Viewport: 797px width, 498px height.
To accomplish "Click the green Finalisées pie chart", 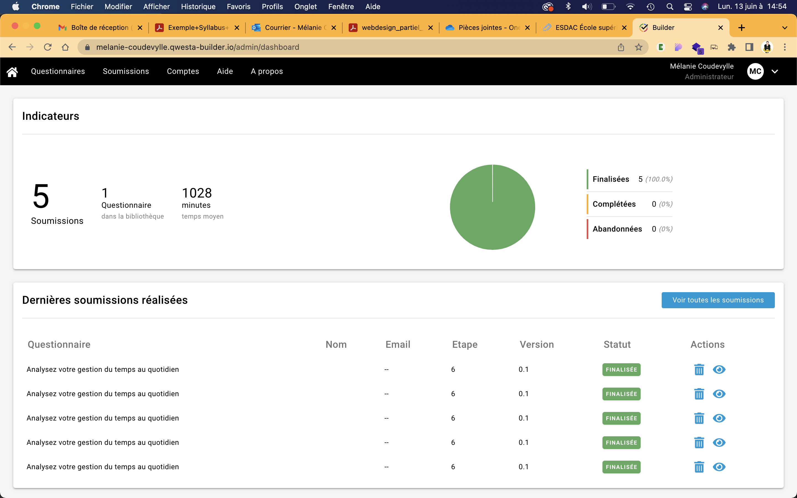I will pos(492,211).
